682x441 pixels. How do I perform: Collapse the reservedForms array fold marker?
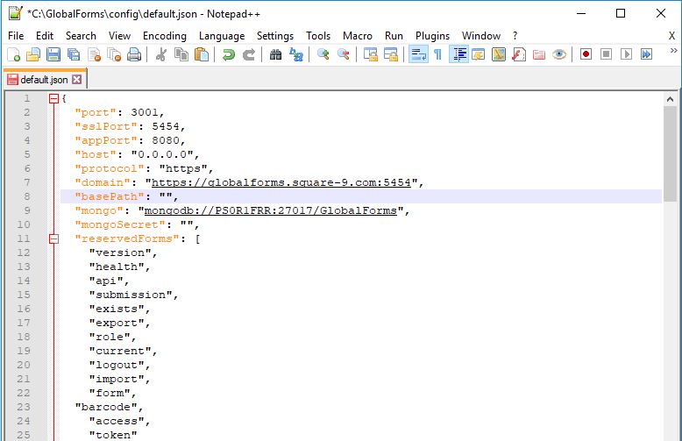(53, 238)
